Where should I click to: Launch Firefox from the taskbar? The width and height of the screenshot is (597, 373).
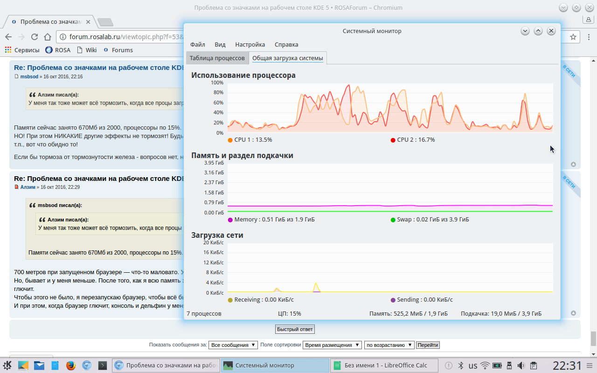pyautogui.click(x=71, y=366)
